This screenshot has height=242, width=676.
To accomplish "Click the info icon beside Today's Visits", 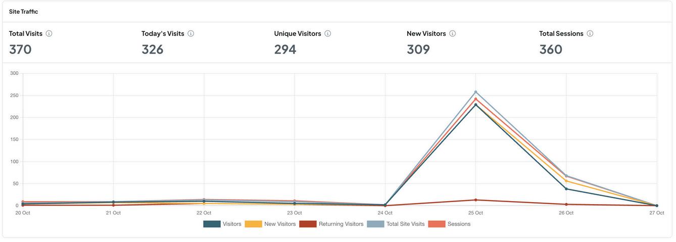I will point(190,33).
